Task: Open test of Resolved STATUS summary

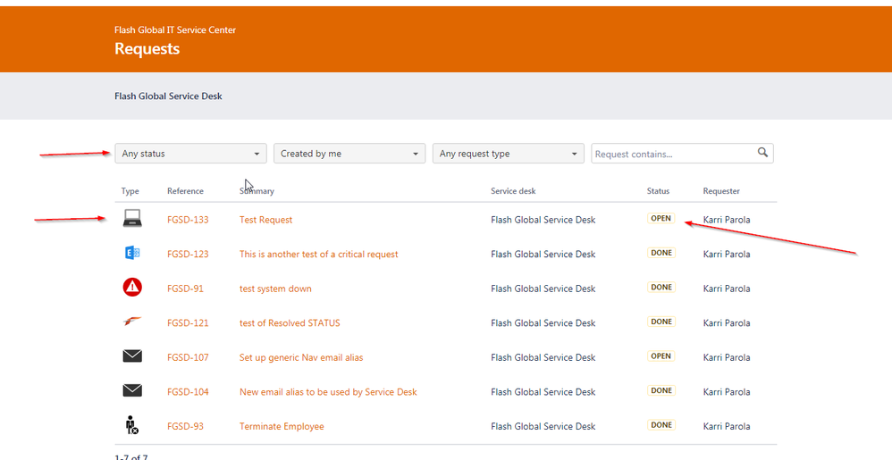Action: pos(290,323)
